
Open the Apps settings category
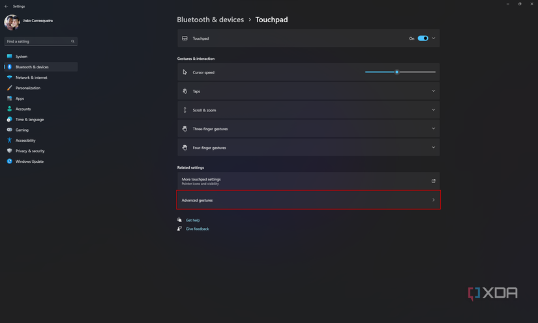20,98
